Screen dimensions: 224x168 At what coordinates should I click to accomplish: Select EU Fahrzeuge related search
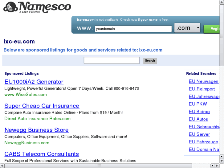coord(203,142)
